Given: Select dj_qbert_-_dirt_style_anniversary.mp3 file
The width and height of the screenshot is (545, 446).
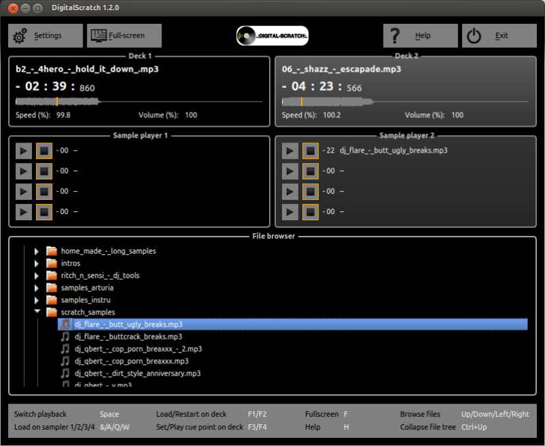Looking at the screenshot, I should pos(138,373).
